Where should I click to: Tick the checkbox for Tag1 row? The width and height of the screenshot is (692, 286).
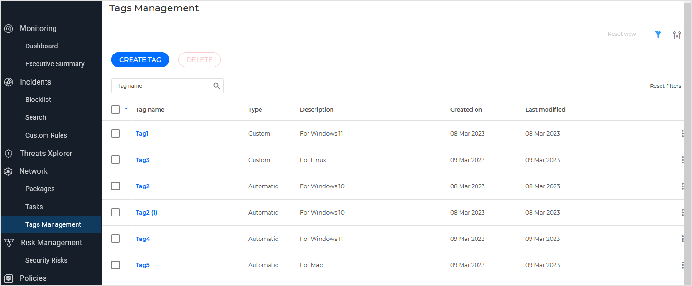pos(115,133)
